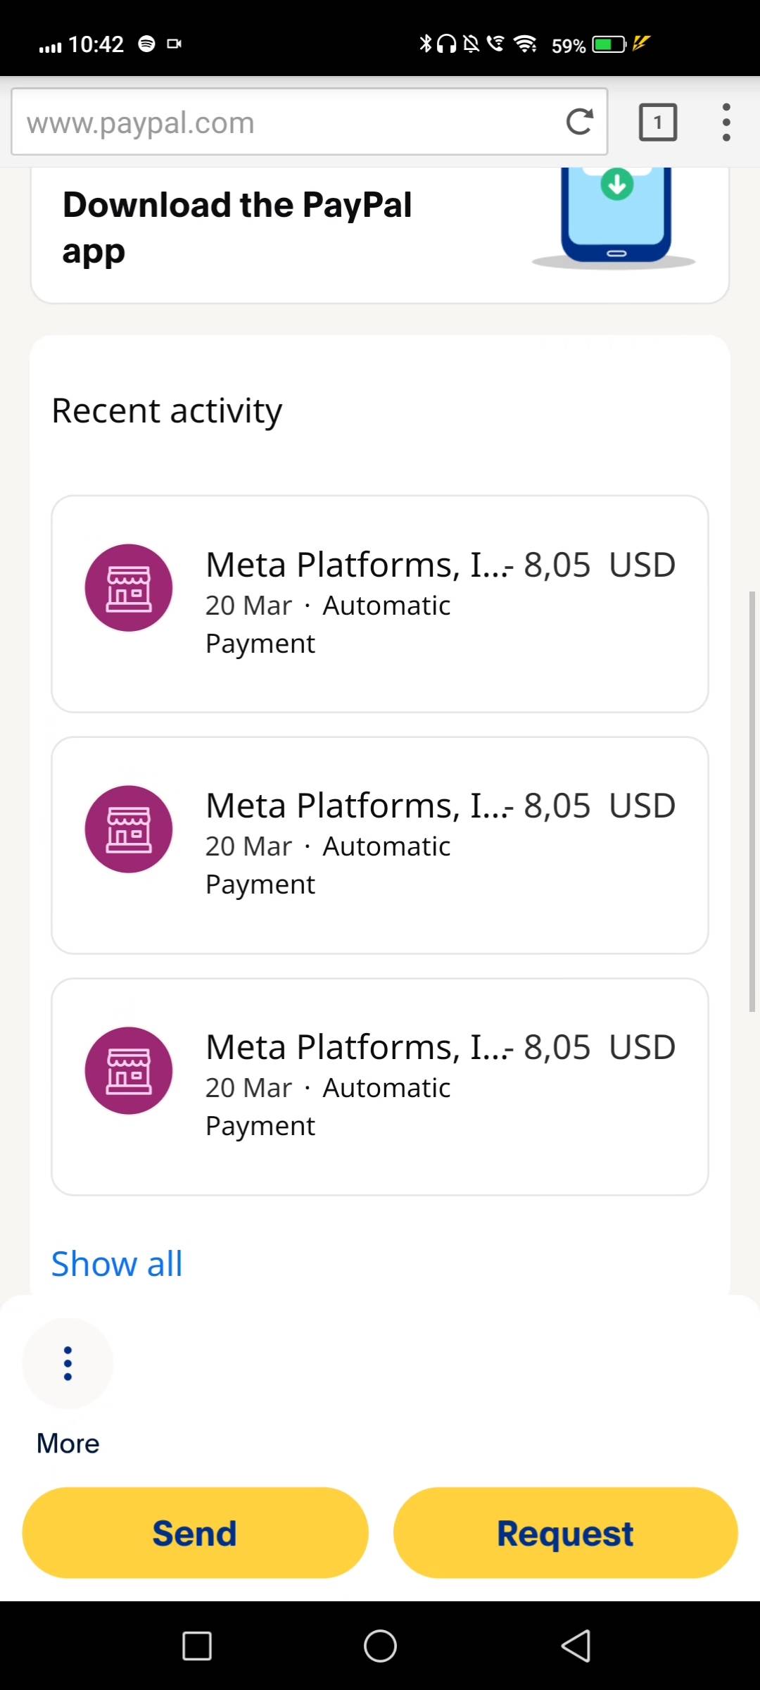Tap Android recent apps square
Viewport: 760px width, 1690px height.
tap(197, 1646)
